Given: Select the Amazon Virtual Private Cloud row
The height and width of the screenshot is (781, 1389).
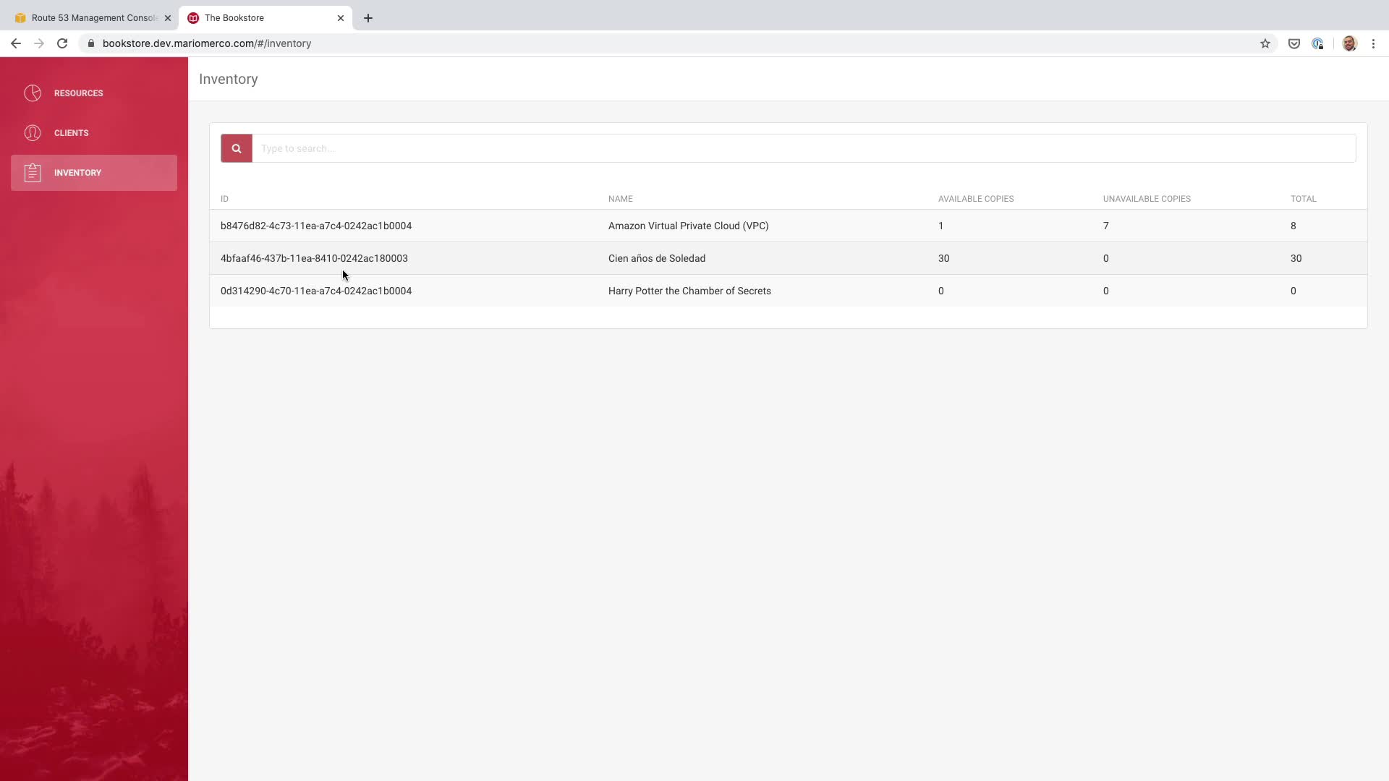Looking at the screenshot, I should coord(688,226).
